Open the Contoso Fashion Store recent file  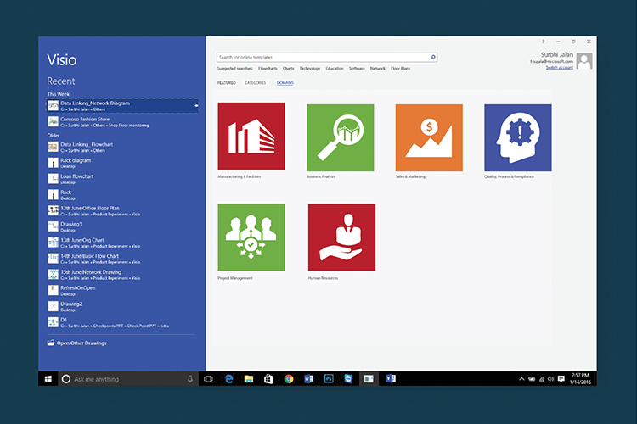(85, 121)
